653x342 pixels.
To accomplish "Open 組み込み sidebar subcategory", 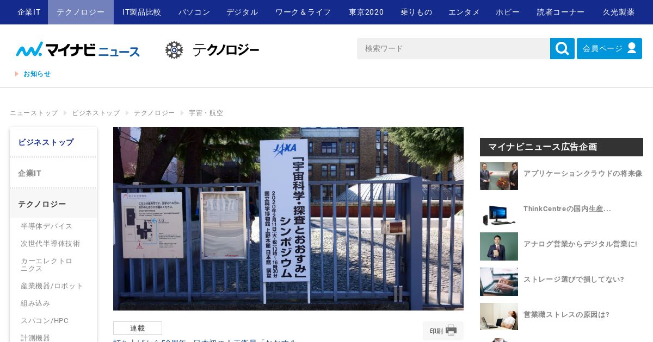I will (x=35, y=303).
